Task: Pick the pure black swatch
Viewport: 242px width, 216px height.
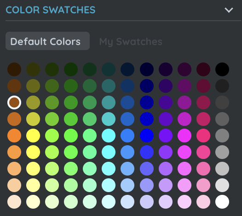Action: pos(222,69)
